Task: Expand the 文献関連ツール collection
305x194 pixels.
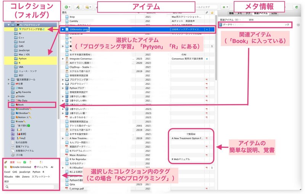Action: [8, 79]
